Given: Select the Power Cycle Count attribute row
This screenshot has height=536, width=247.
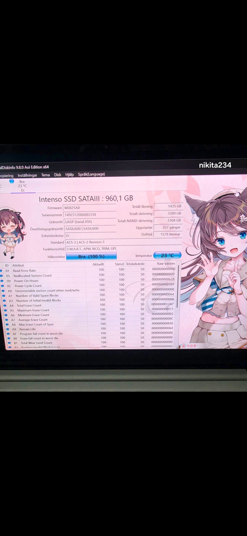Looking at the screenshot, I should (x=88, y=285).
